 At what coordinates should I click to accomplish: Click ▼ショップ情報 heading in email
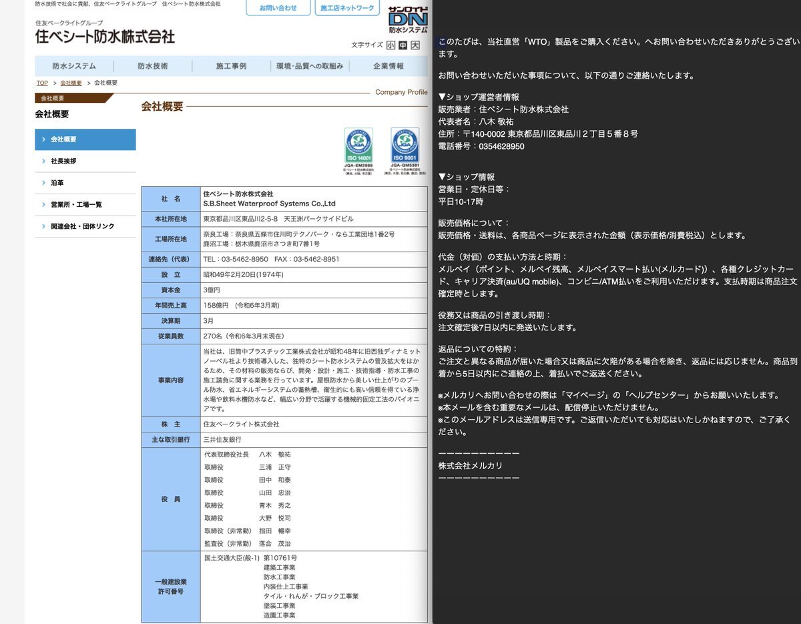[x=467, y=177]
